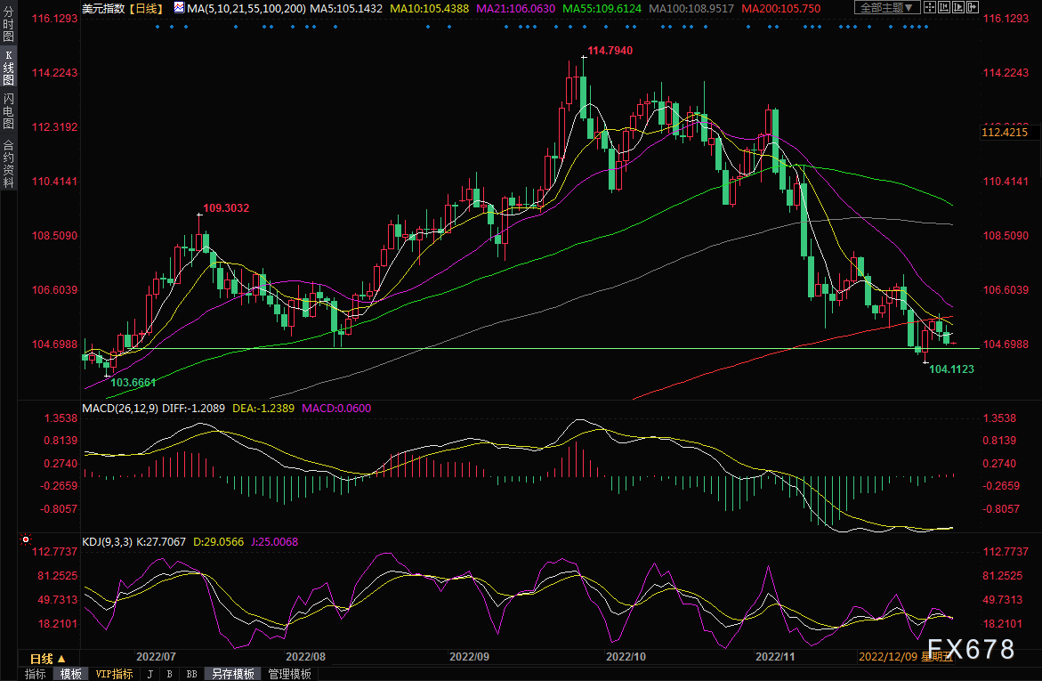Select the 模板 bottom tab
The image size is (1042, 681).
coord(70,674)
